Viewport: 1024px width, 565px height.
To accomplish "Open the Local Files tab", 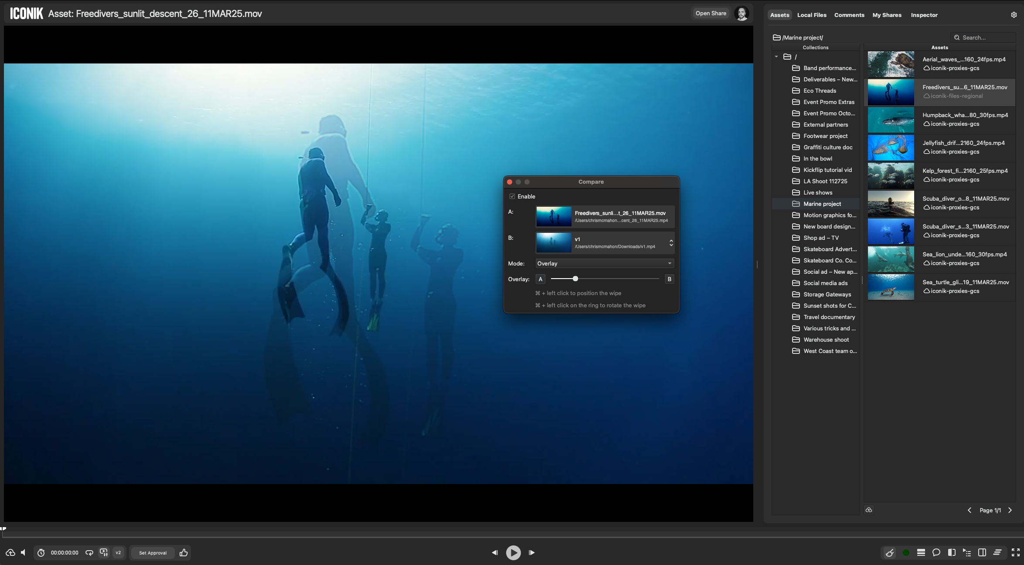I will [812, 15].
